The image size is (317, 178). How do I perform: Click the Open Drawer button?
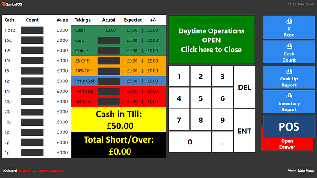[x=287, y=144]
